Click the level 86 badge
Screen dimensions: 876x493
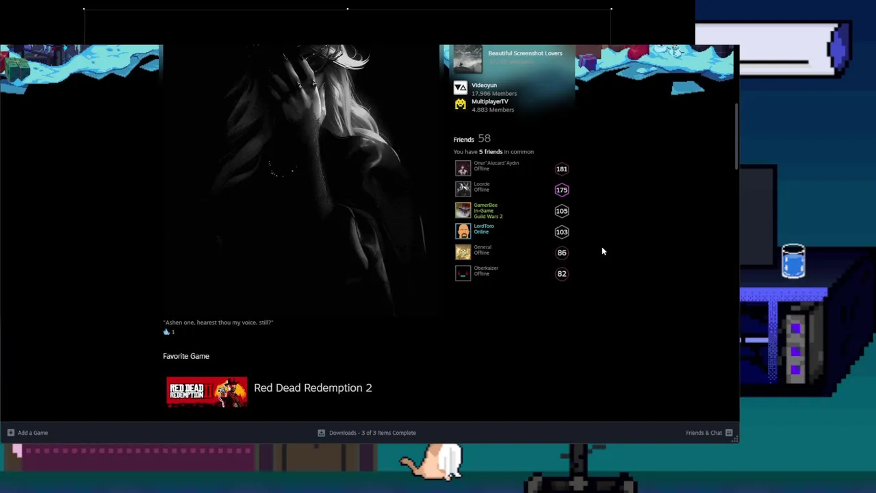[561, 253]
